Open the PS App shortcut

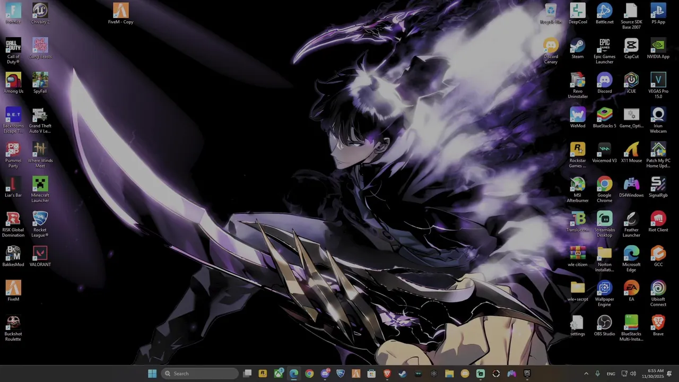click(658, 13)
